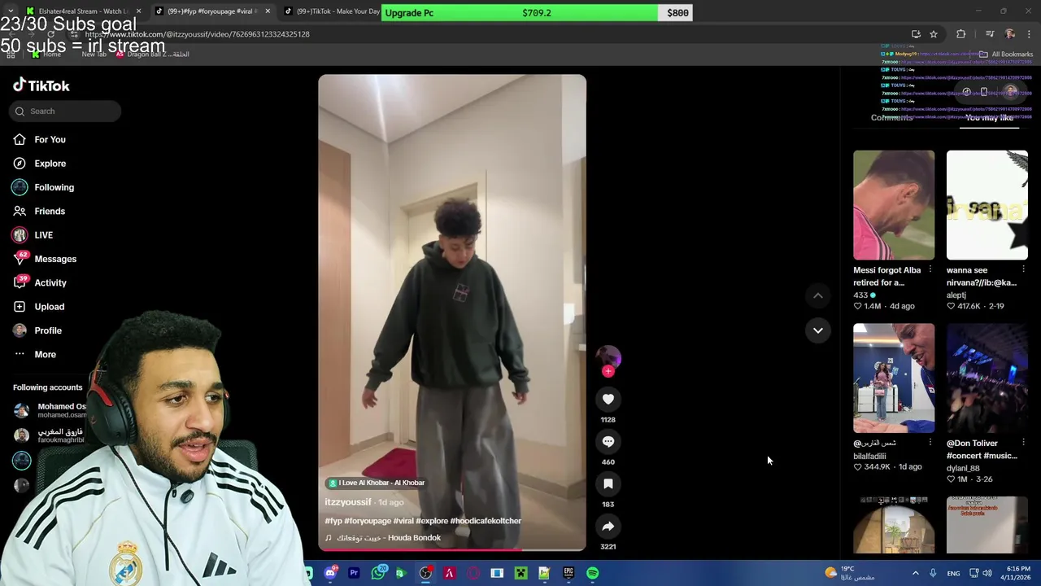Open options menu for Don Toliver video
Viewport: 1041px width, 586px height.
(x=1023, y=443)
